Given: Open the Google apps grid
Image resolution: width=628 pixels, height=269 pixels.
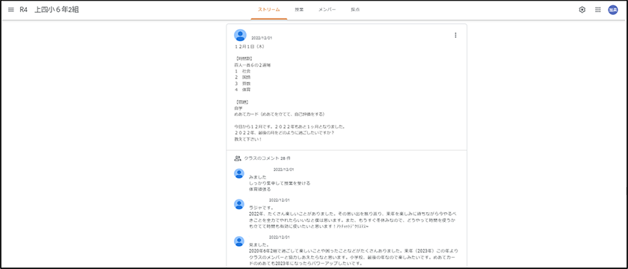Looking at the screenshot, I should pos(597,10).
